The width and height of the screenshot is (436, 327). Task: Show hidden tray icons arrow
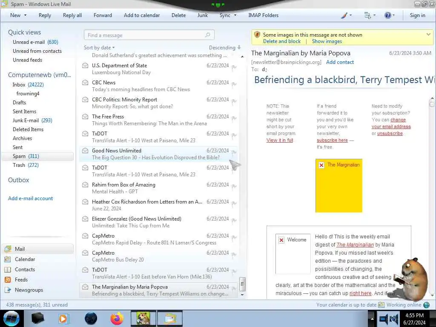[x=372, y=318]
